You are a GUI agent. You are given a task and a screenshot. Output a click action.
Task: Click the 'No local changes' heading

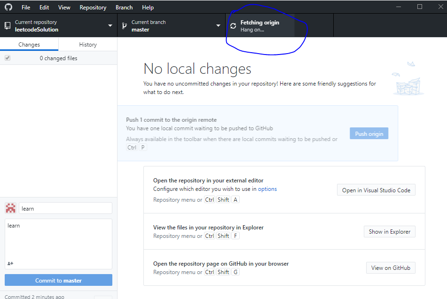pyautogui.click(x=197, y=69)
